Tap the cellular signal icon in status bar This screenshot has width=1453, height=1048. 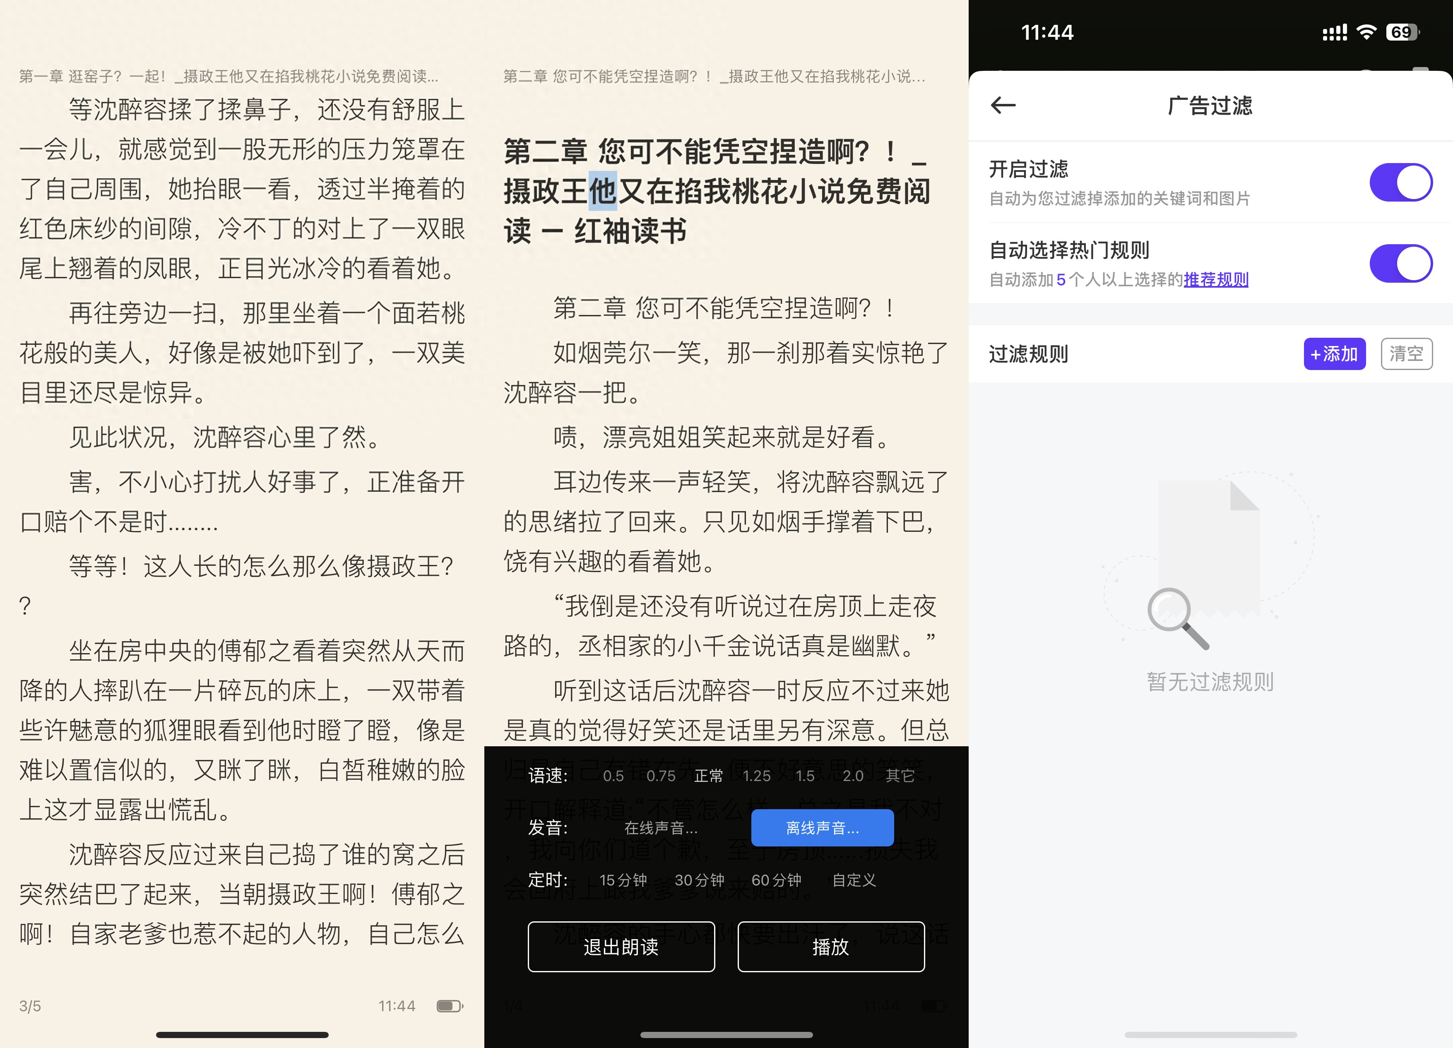(x=1335, y=32)
